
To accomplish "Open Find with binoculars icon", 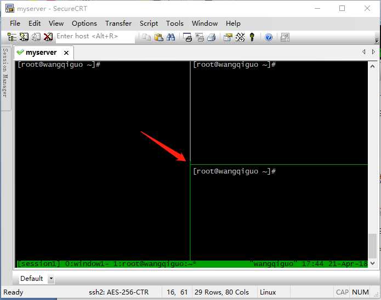I will (171, 37).
